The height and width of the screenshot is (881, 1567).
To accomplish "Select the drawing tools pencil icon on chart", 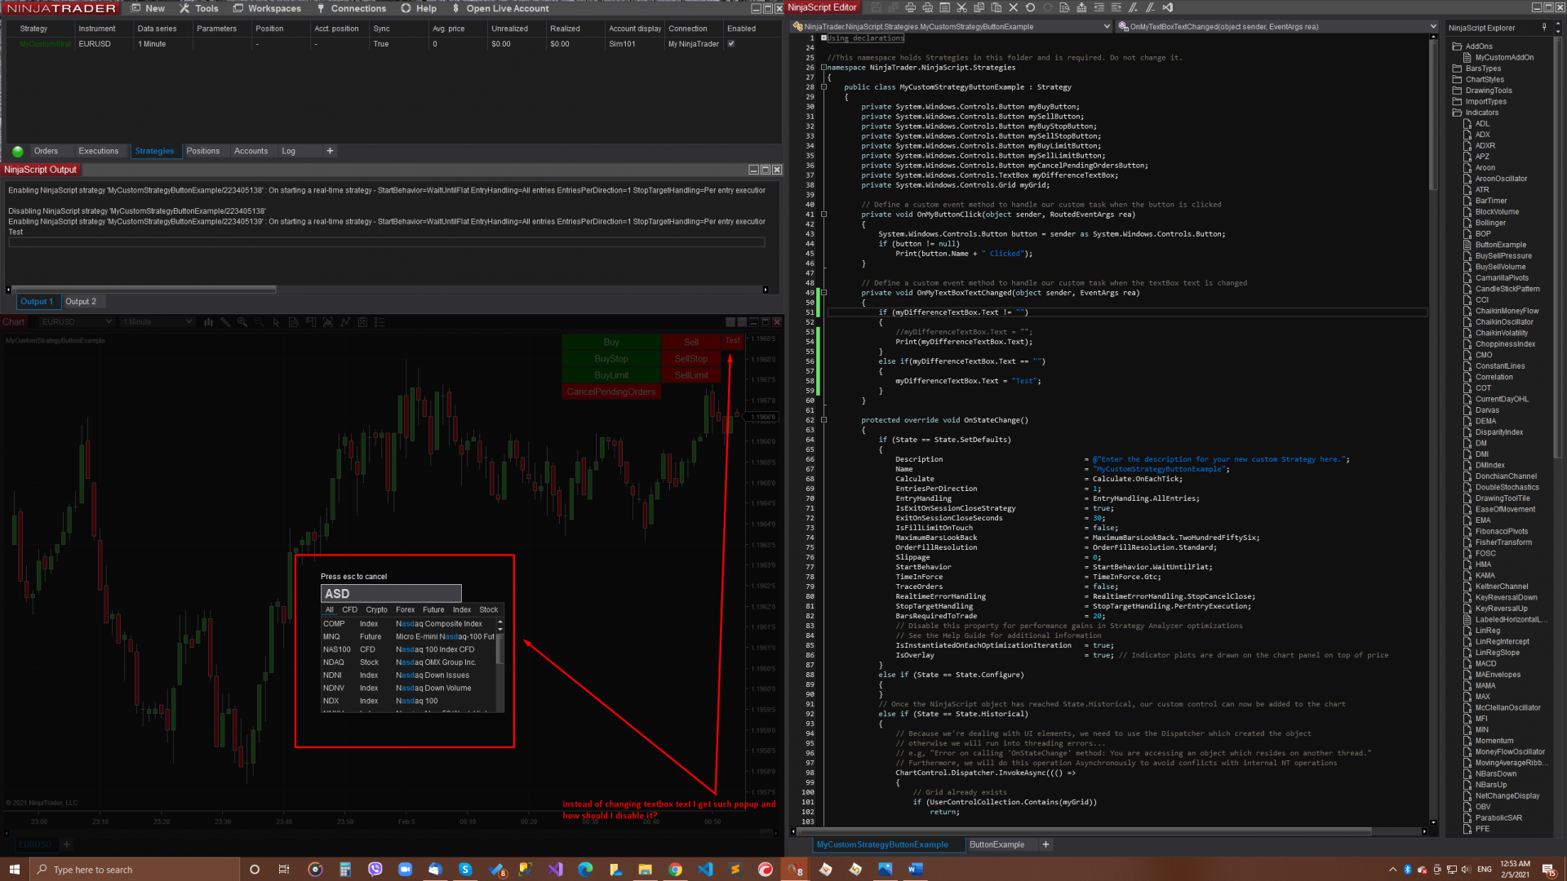I will coord(225,322).
